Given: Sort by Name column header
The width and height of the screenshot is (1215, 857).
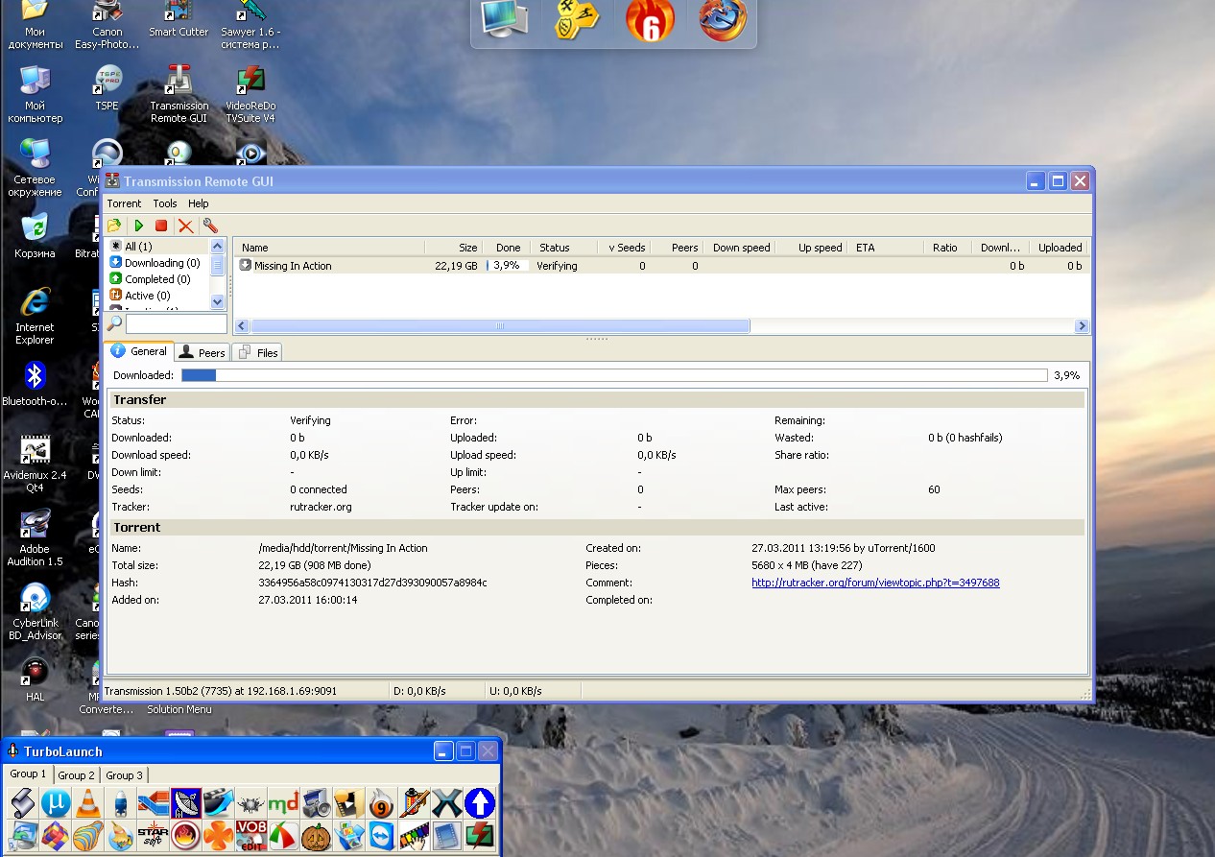Looking at the screenshot, I should click(329, 248).
